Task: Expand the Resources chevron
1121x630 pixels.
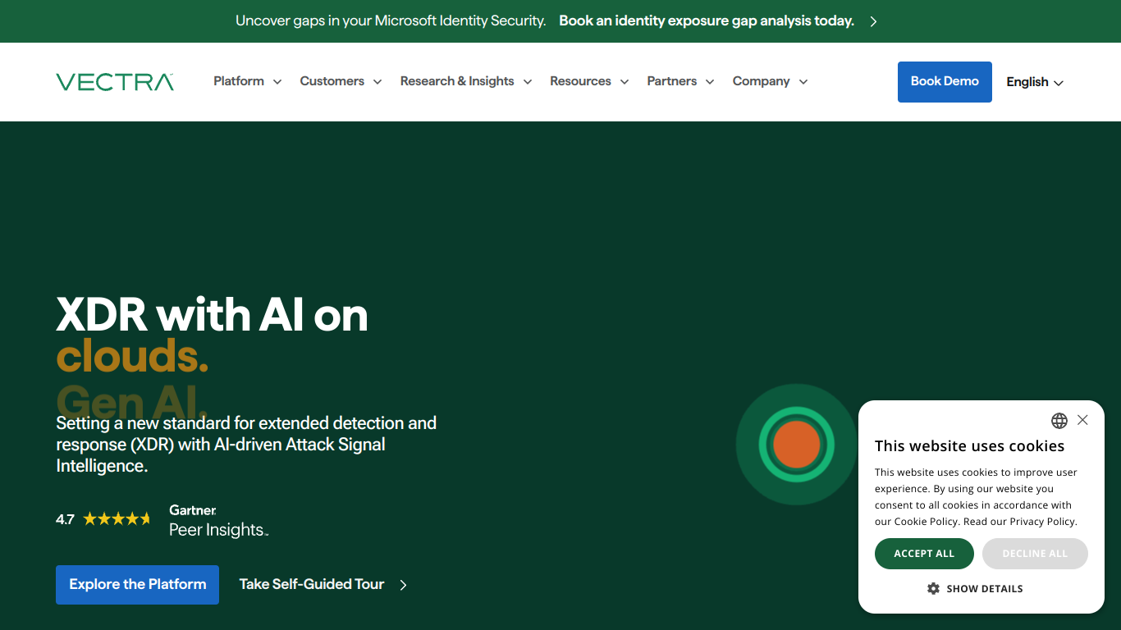Action: (x=625, y=82)
